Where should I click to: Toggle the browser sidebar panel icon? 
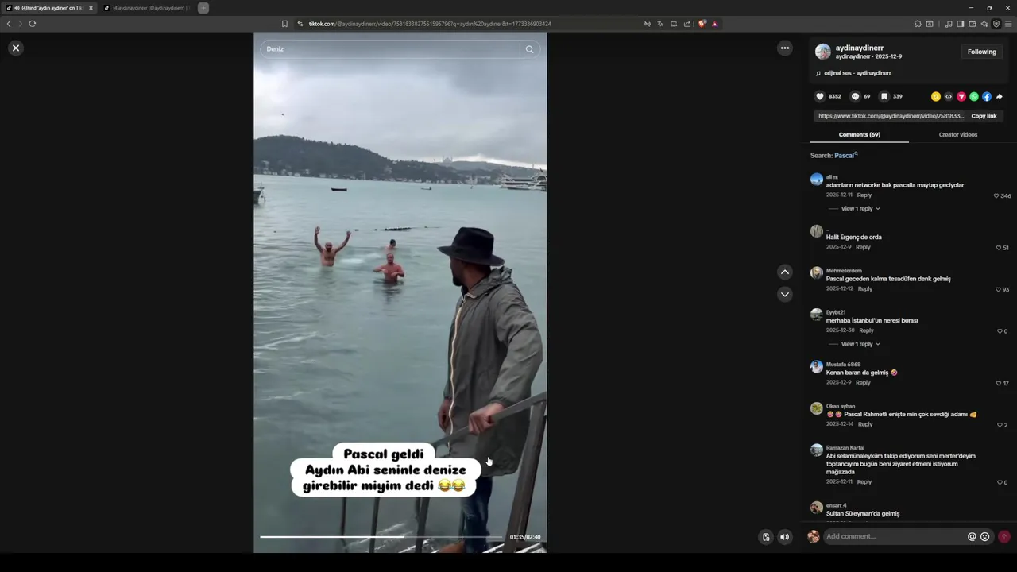pyautogui.click(x=961, y=24)
